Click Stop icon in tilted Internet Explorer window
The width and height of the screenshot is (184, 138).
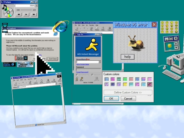[30, 82]
